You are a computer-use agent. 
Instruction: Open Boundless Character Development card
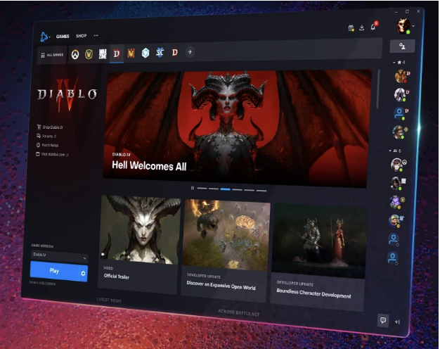[x=318, y=257]
